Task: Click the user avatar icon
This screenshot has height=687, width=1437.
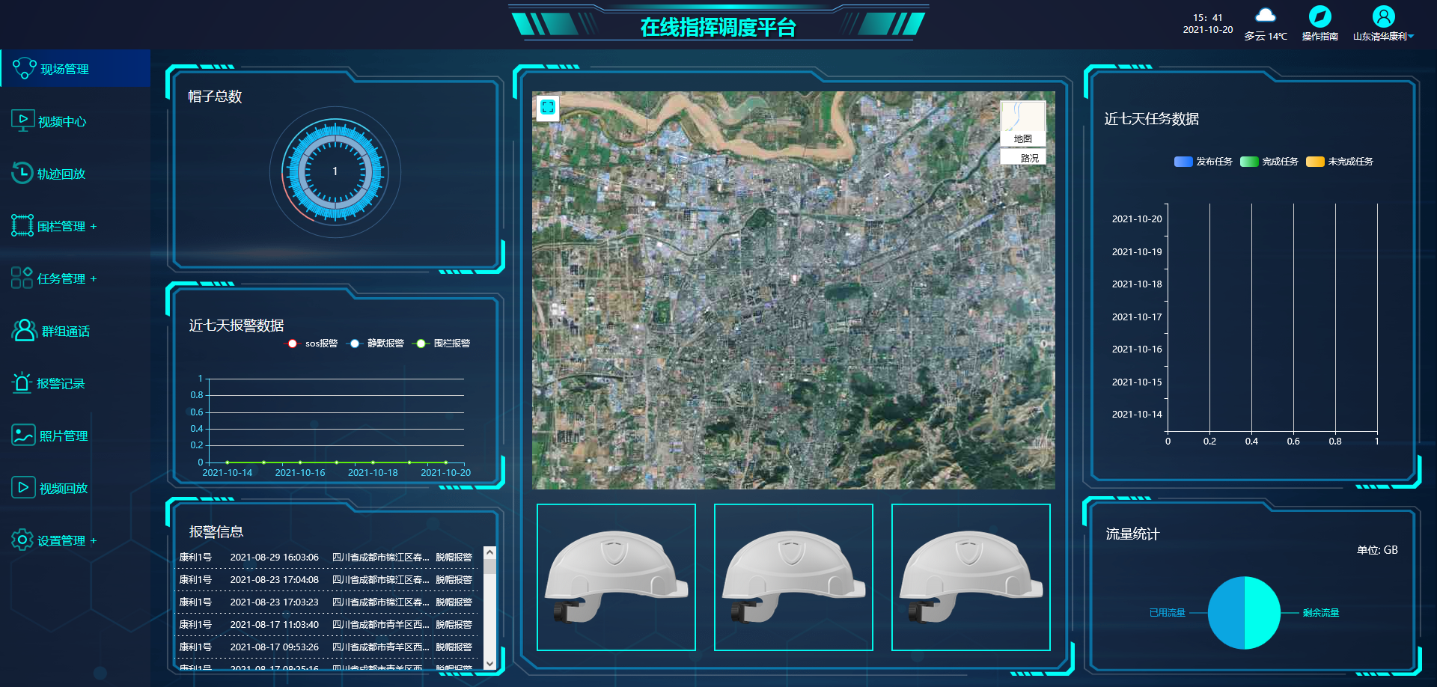Action: click(x=1382, y=16)
